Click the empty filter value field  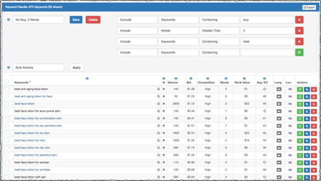coord(267,52)
